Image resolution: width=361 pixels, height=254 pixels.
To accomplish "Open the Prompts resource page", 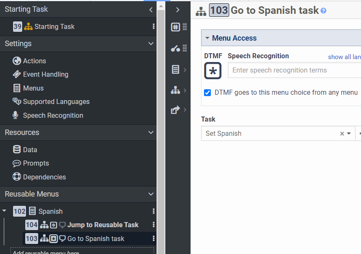I will click(x=36, y=163).
